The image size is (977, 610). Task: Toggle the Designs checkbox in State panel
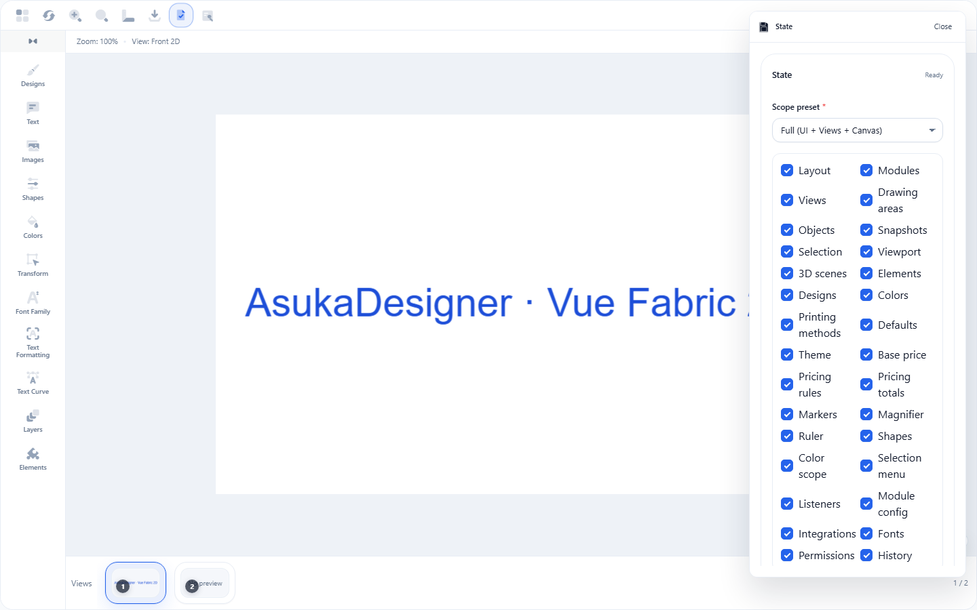tap(787, 295)
